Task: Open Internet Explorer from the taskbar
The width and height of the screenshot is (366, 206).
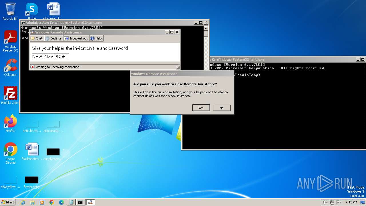Action: click(23, 202)
